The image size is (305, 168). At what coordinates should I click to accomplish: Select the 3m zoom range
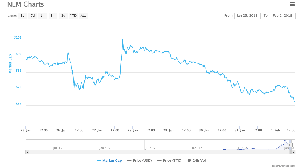53,16
